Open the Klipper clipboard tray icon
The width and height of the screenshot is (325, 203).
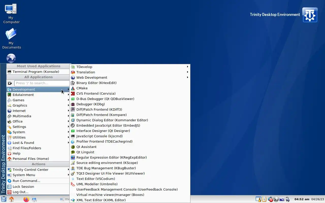[264, 199]
